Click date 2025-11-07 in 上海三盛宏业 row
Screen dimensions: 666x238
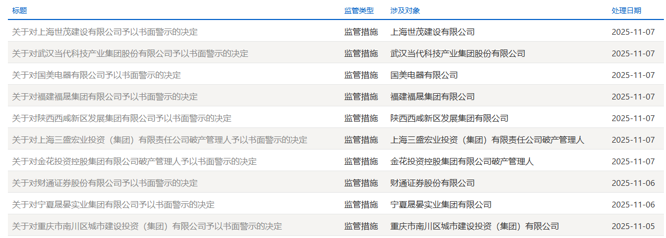(x=633, y=140)
